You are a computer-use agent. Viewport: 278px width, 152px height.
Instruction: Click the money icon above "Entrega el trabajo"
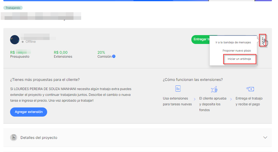click(250, 89)
